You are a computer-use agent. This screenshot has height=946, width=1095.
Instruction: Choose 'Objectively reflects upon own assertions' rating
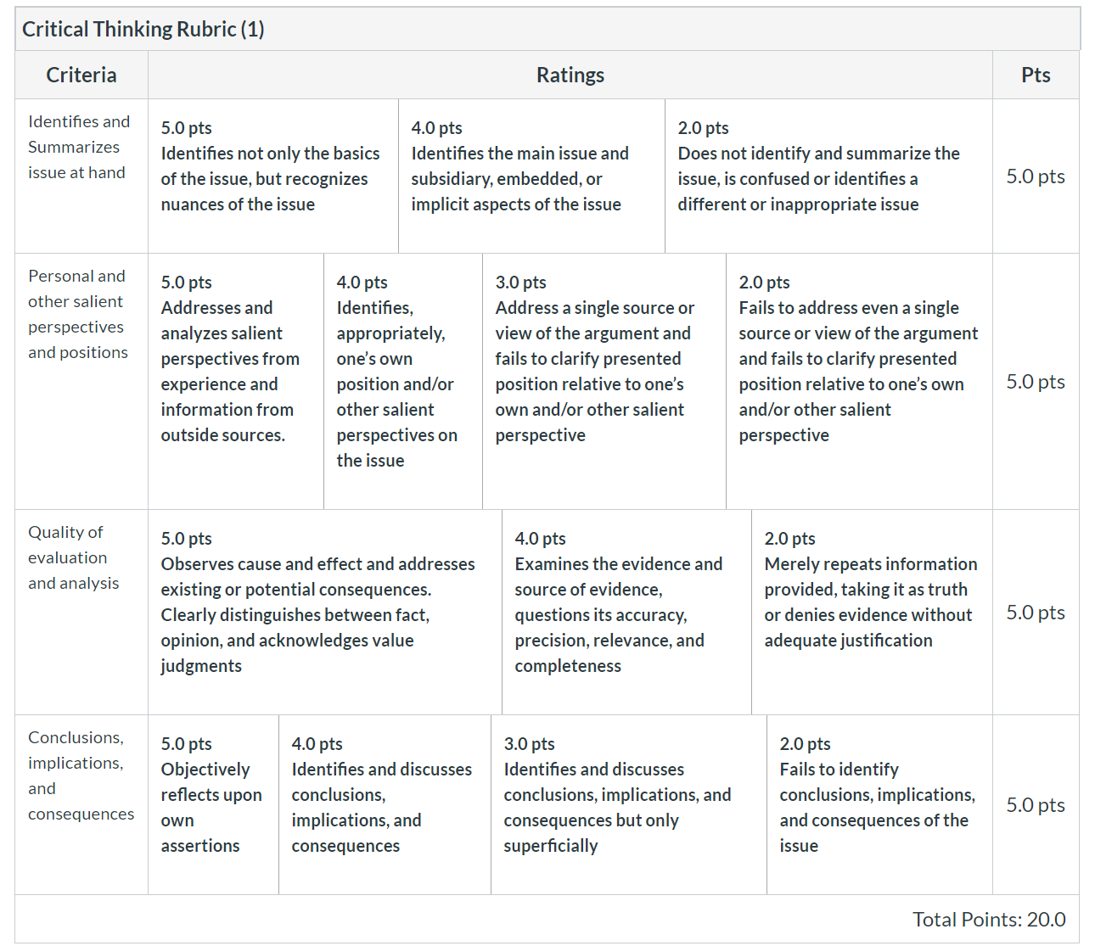tap(213, 804)
